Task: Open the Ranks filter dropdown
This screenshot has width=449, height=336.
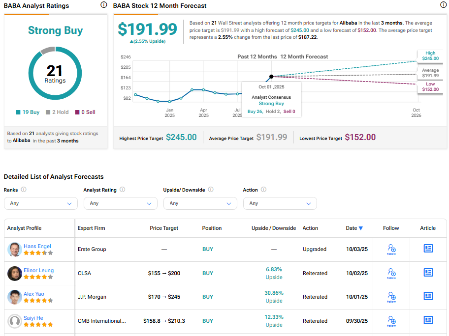Action: point(41,203)
